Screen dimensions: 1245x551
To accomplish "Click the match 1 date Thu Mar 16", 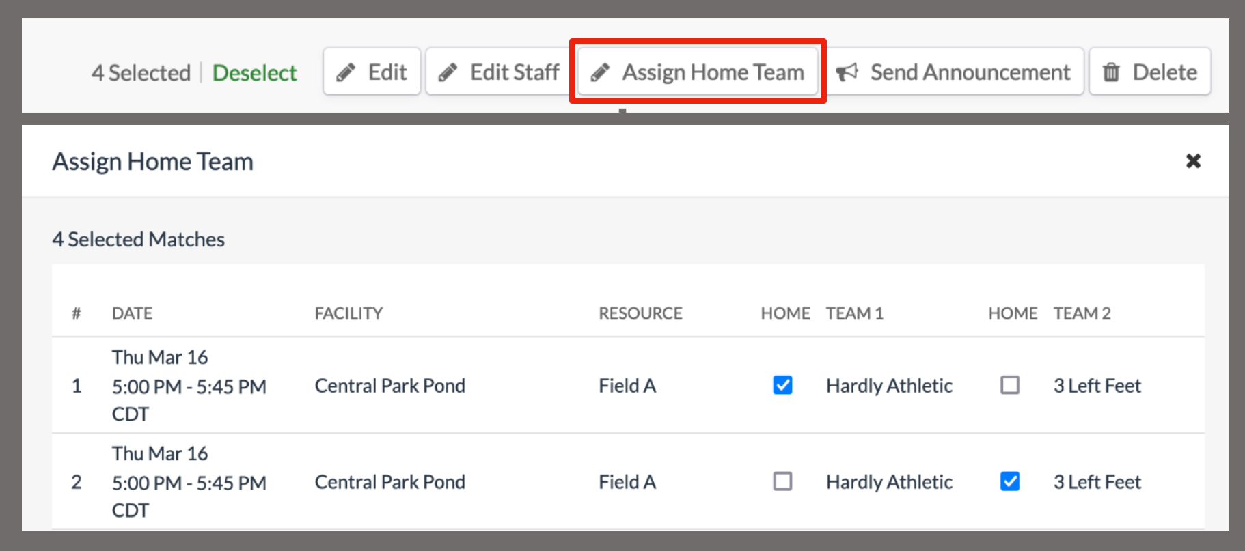I will 160,357.
